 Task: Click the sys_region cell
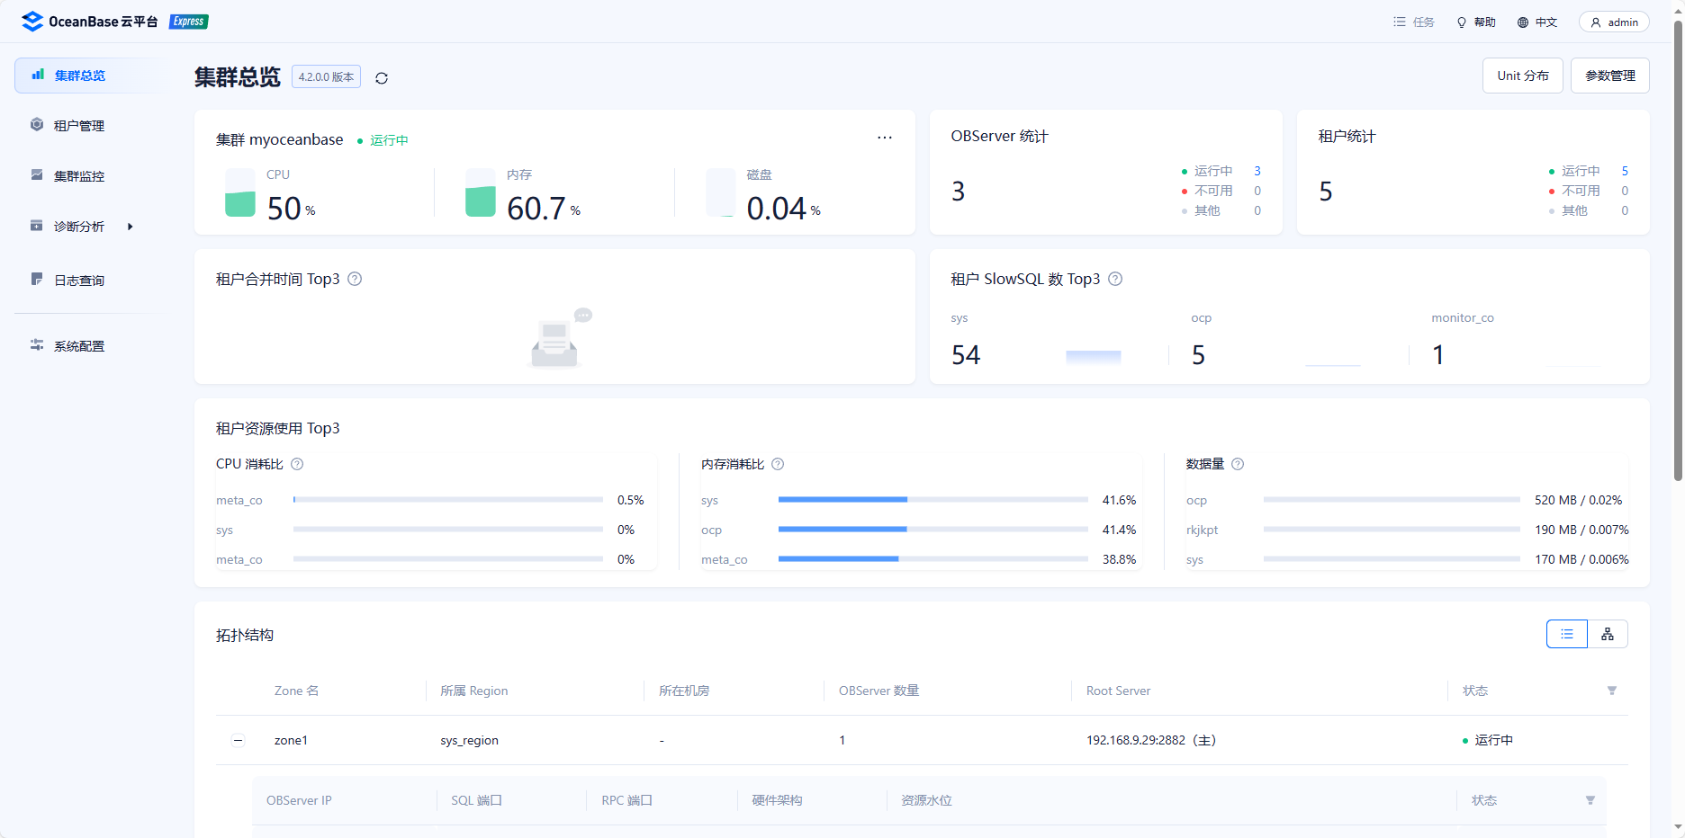pos(469,740)
